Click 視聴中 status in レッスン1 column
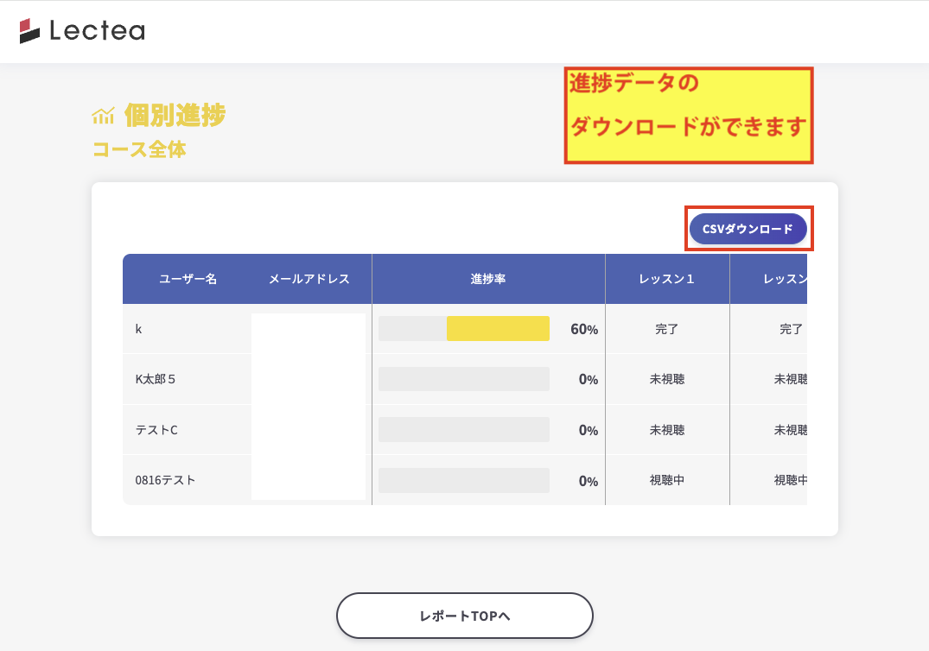This screenshot has width=929, height=651. [x=666, y=480]
